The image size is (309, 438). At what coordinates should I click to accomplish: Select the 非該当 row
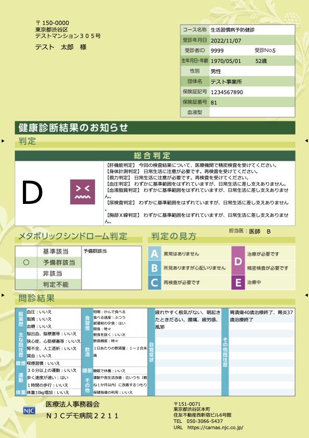tap(48, 274)
